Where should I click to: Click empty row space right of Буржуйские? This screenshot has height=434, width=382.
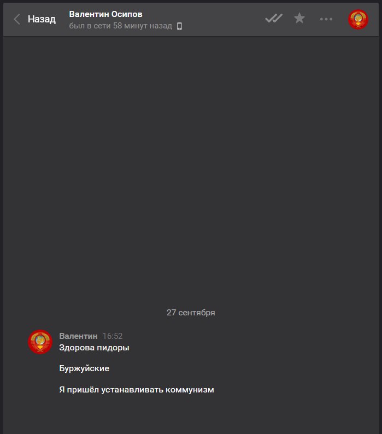tap(236, 368)
